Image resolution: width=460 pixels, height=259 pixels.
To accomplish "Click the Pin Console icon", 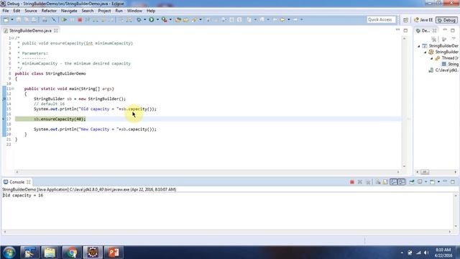I will [412, 182].
